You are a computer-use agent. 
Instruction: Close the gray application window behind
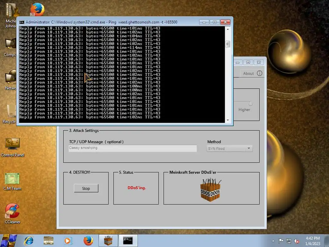[259, 62]
